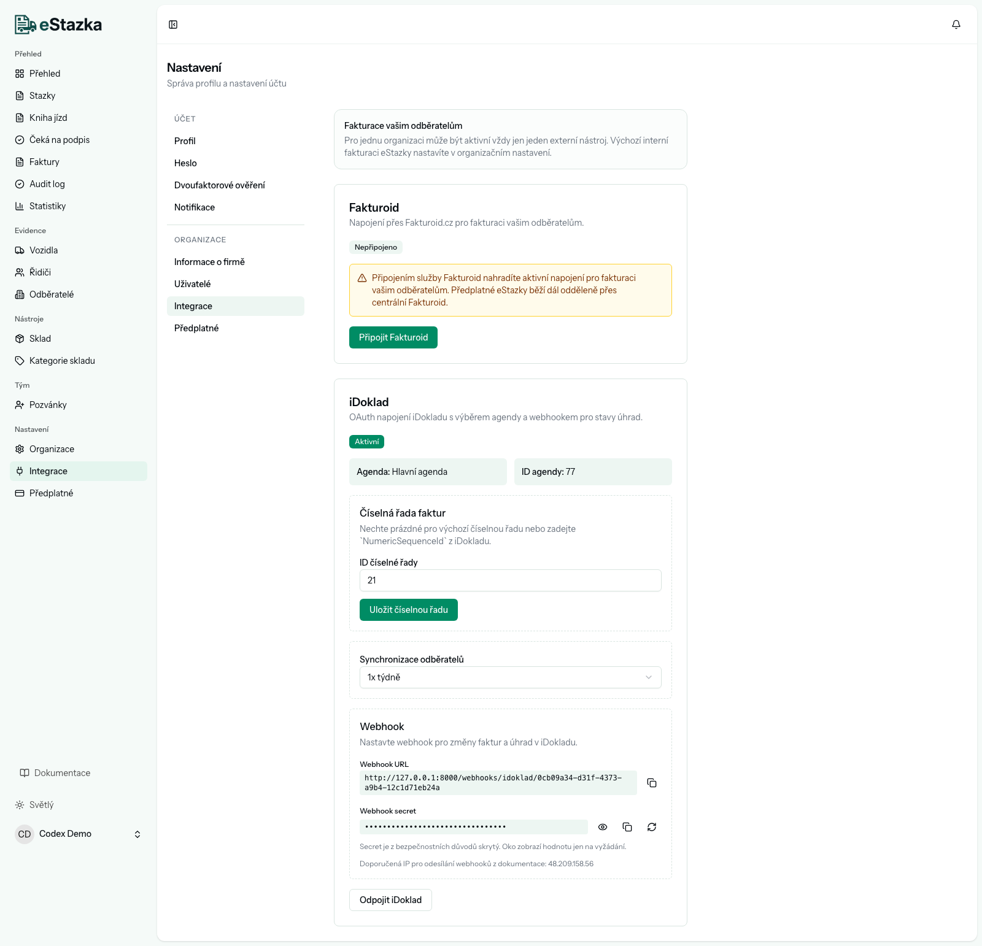Image resolution: width=982 pixels, height=946 pixels.
Task: Click the hidden webhook secret field
Action: (474, 827)
